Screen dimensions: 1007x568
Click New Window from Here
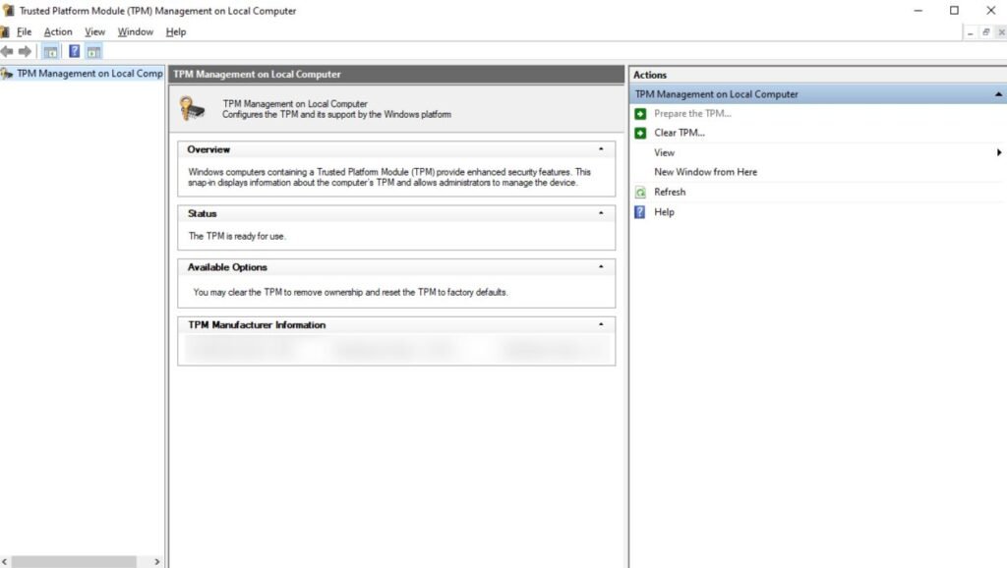705,172
